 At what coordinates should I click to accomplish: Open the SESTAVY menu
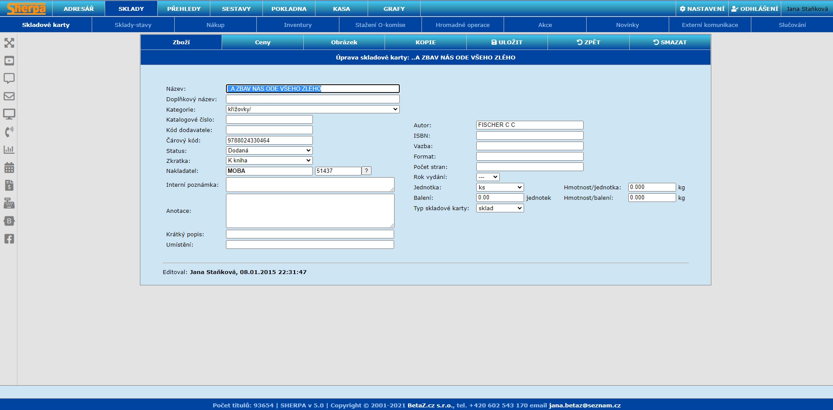[x=236, y=9]
